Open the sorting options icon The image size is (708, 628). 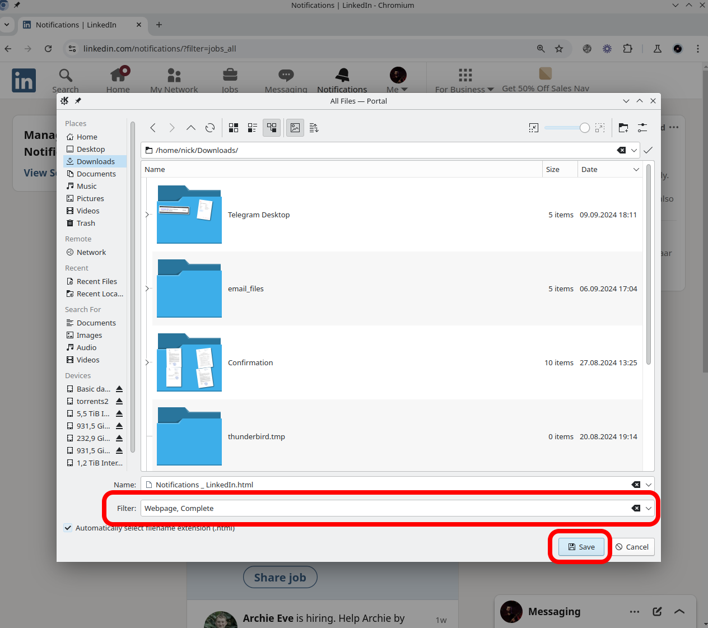click(314, 128)
